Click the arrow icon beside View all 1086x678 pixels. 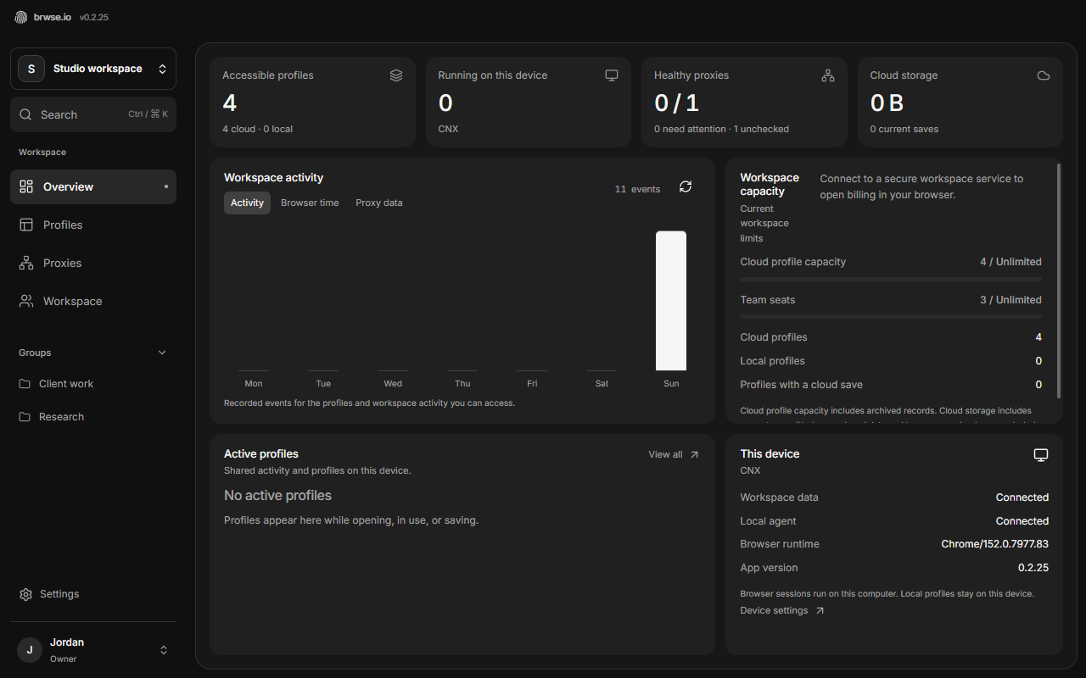click(x=694, y=454)
